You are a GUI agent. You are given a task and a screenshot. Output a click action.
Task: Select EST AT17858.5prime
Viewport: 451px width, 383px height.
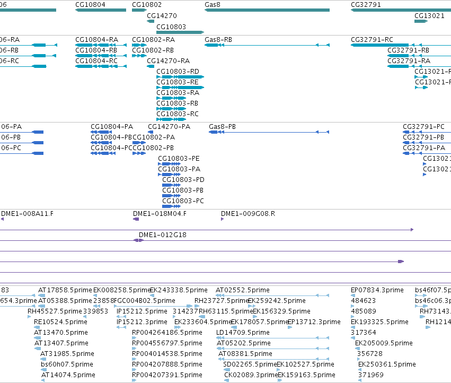click(65, 290)
